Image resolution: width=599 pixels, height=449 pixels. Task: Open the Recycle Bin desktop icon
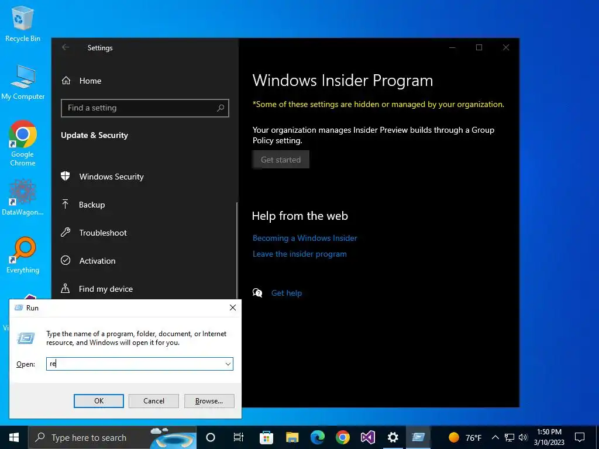tap(23, 23)
